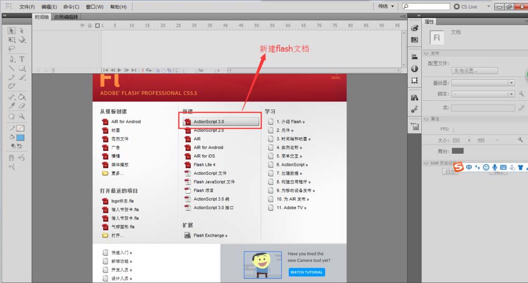Select the Brush tool
This screenshot has width=528, height=283.
(22, 78)
